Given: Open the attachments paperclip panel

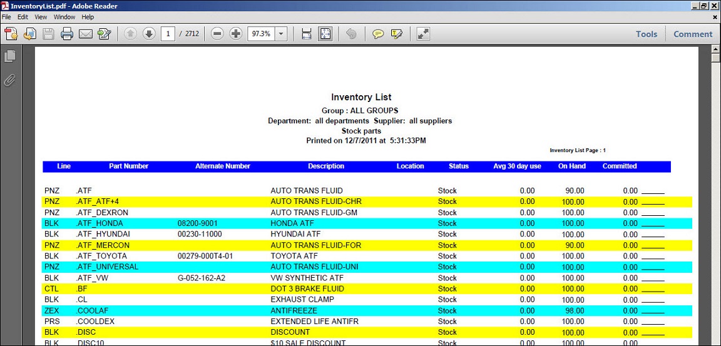Looking at the screenshot, I should coord(9,80).
